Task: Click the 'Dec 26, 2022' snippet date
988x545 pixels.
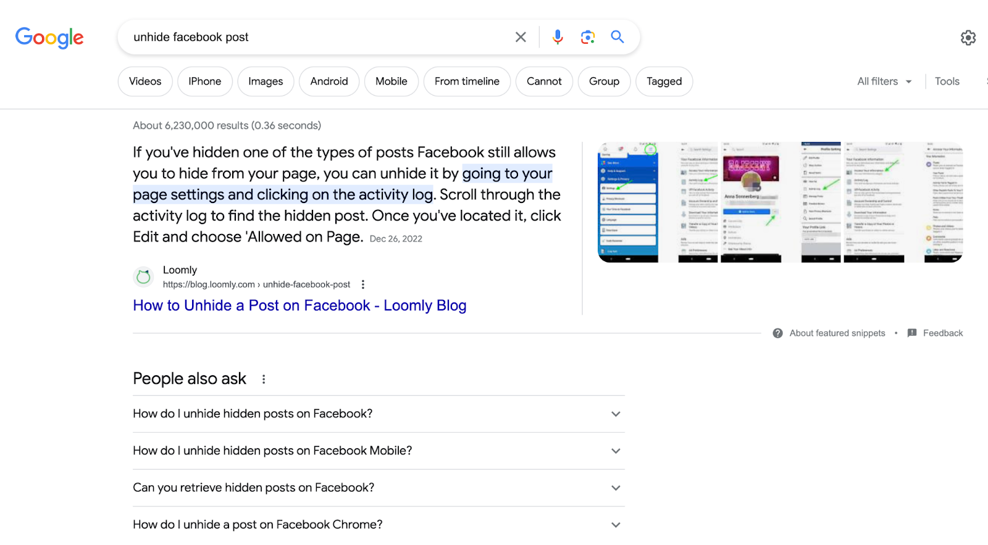Action: pyautogui.click(x=396, y=239)
